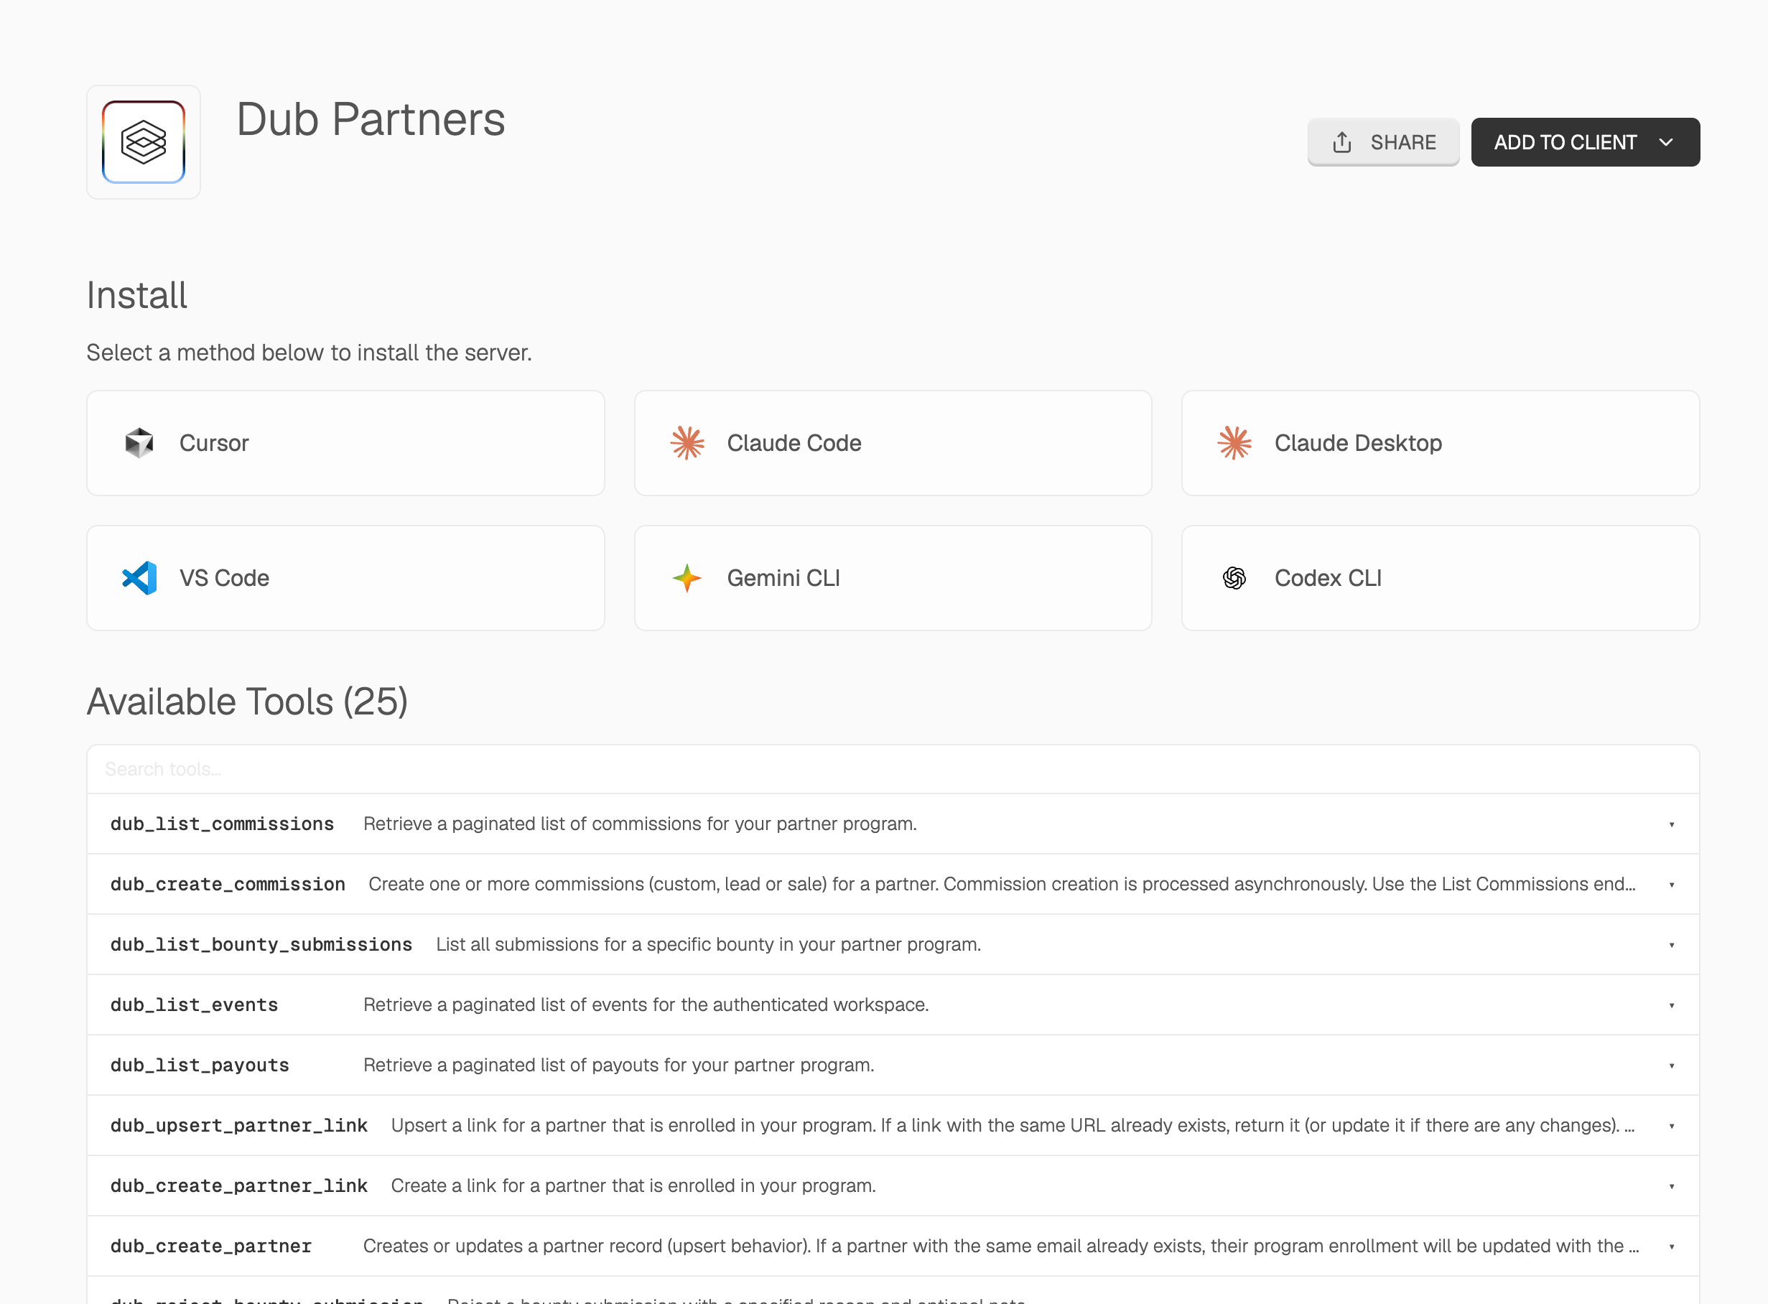Viewport: 1768px width, 1304px height.
Task: Click the dub_create_partner tool name
Action: (x=210, y=1247)
